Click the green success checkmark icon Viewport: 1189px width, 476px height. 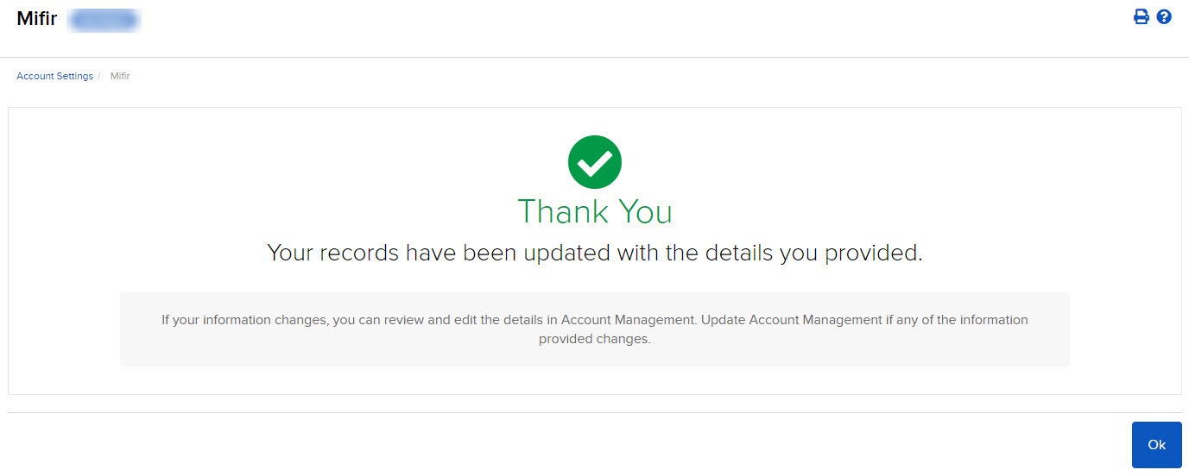coord(594,162)
